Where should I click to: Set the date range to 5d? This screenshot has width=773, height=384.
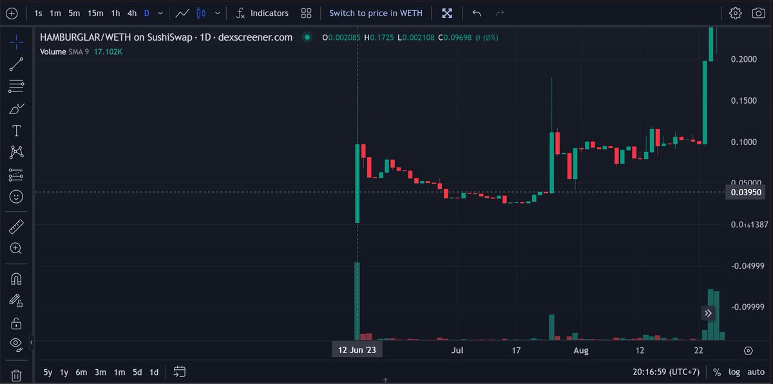[137, 372]
